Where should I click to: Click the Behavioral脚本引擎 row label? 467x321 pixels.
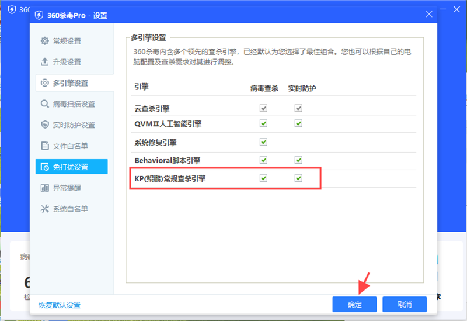pos(168,160)
